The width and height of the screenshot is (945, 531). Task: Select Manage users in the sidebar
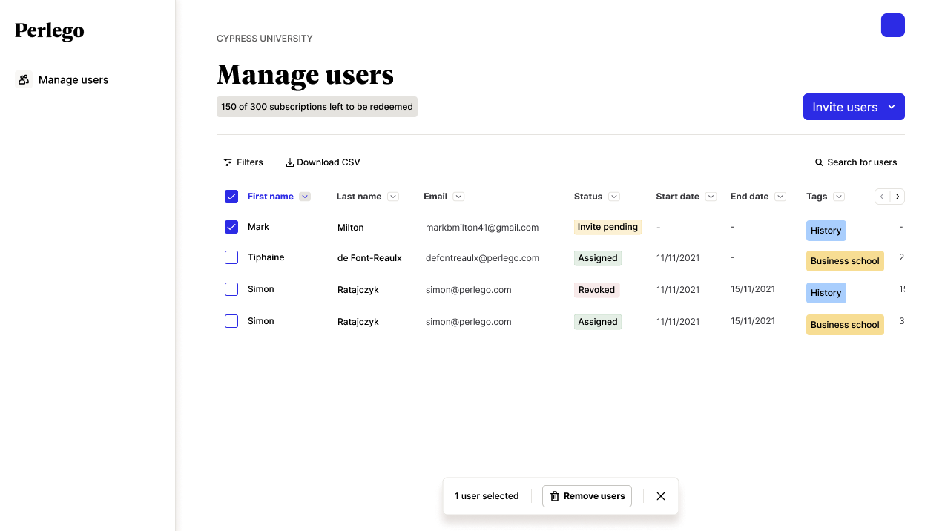(x=73, y=79)
